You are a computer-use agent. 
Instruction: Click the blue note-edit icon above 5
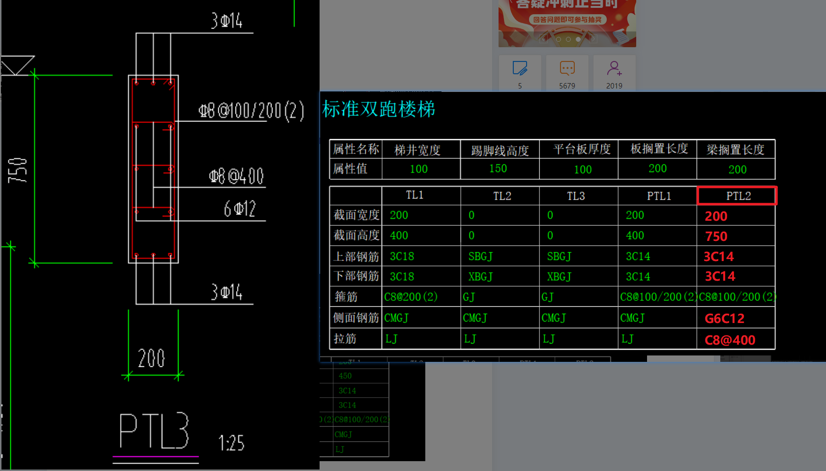(520, 68)
